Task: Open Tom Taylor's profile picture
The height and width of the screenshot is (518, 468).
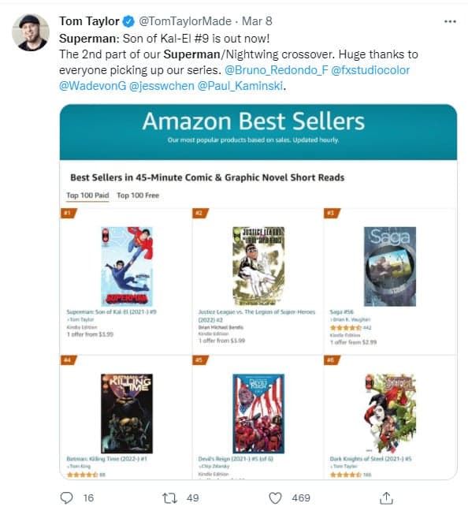Action: click(31, 32)
